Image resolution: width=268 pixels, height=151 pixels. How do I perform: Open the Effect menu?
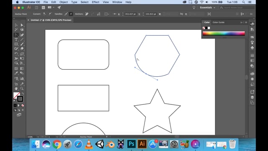coord(95,2)
